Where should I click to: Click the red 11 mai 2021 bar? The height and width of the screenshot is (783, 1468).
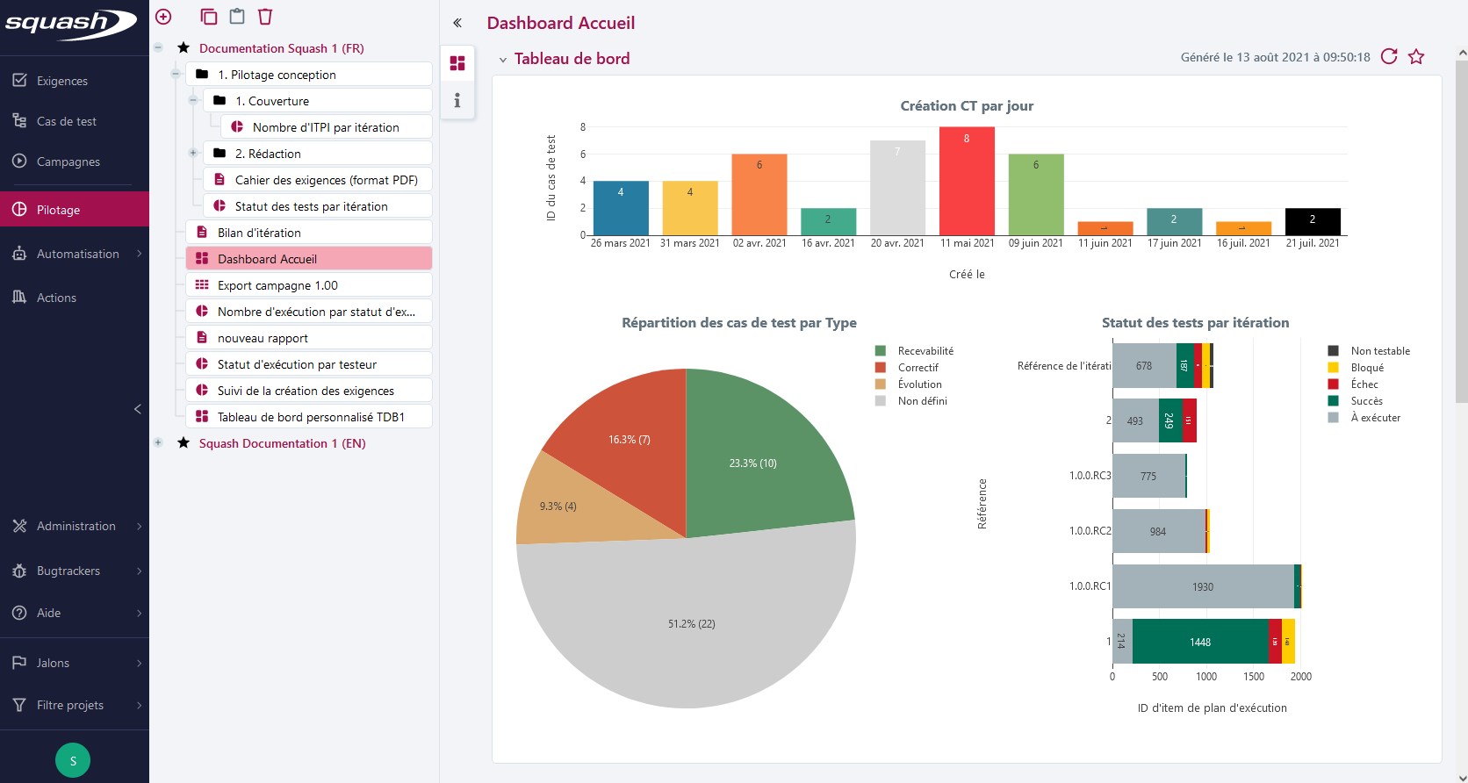click(967, 181)
